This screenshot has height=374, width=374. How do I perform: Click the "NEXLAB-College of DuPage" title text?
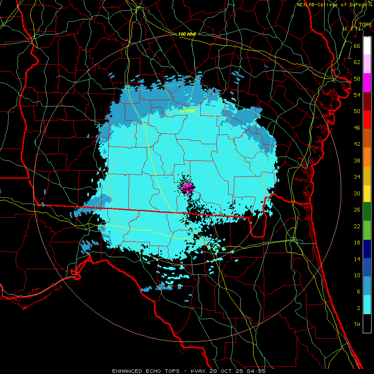coord(332,5)
